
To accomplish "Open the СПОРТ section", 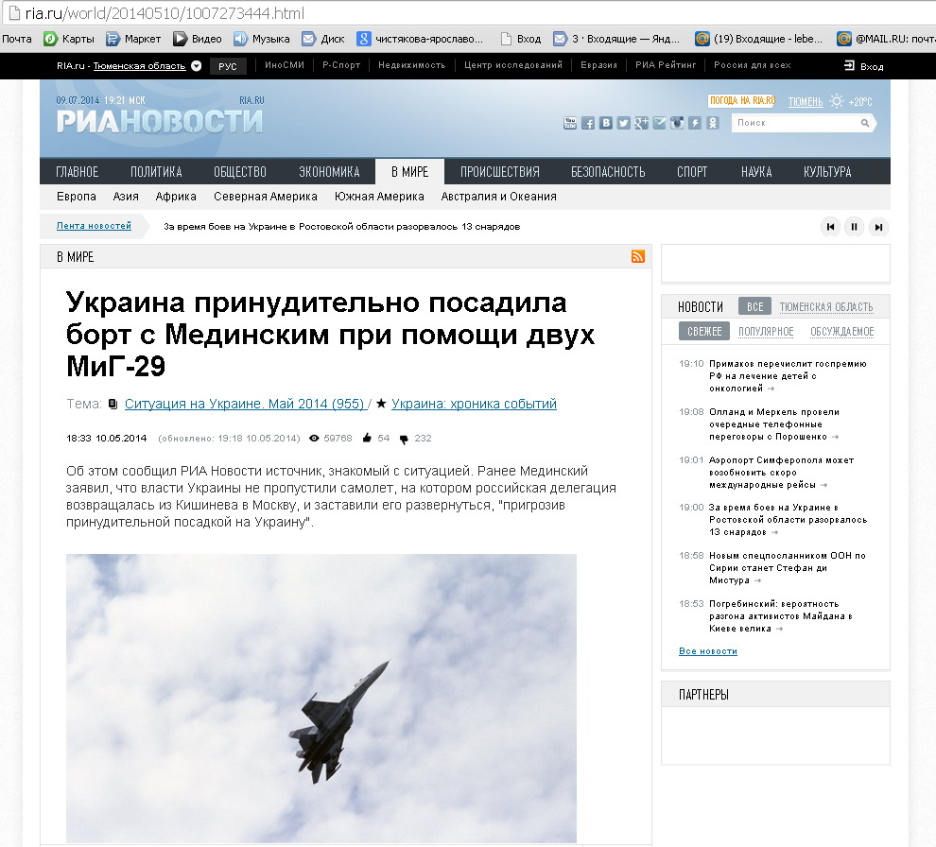I will click(692, 172).
